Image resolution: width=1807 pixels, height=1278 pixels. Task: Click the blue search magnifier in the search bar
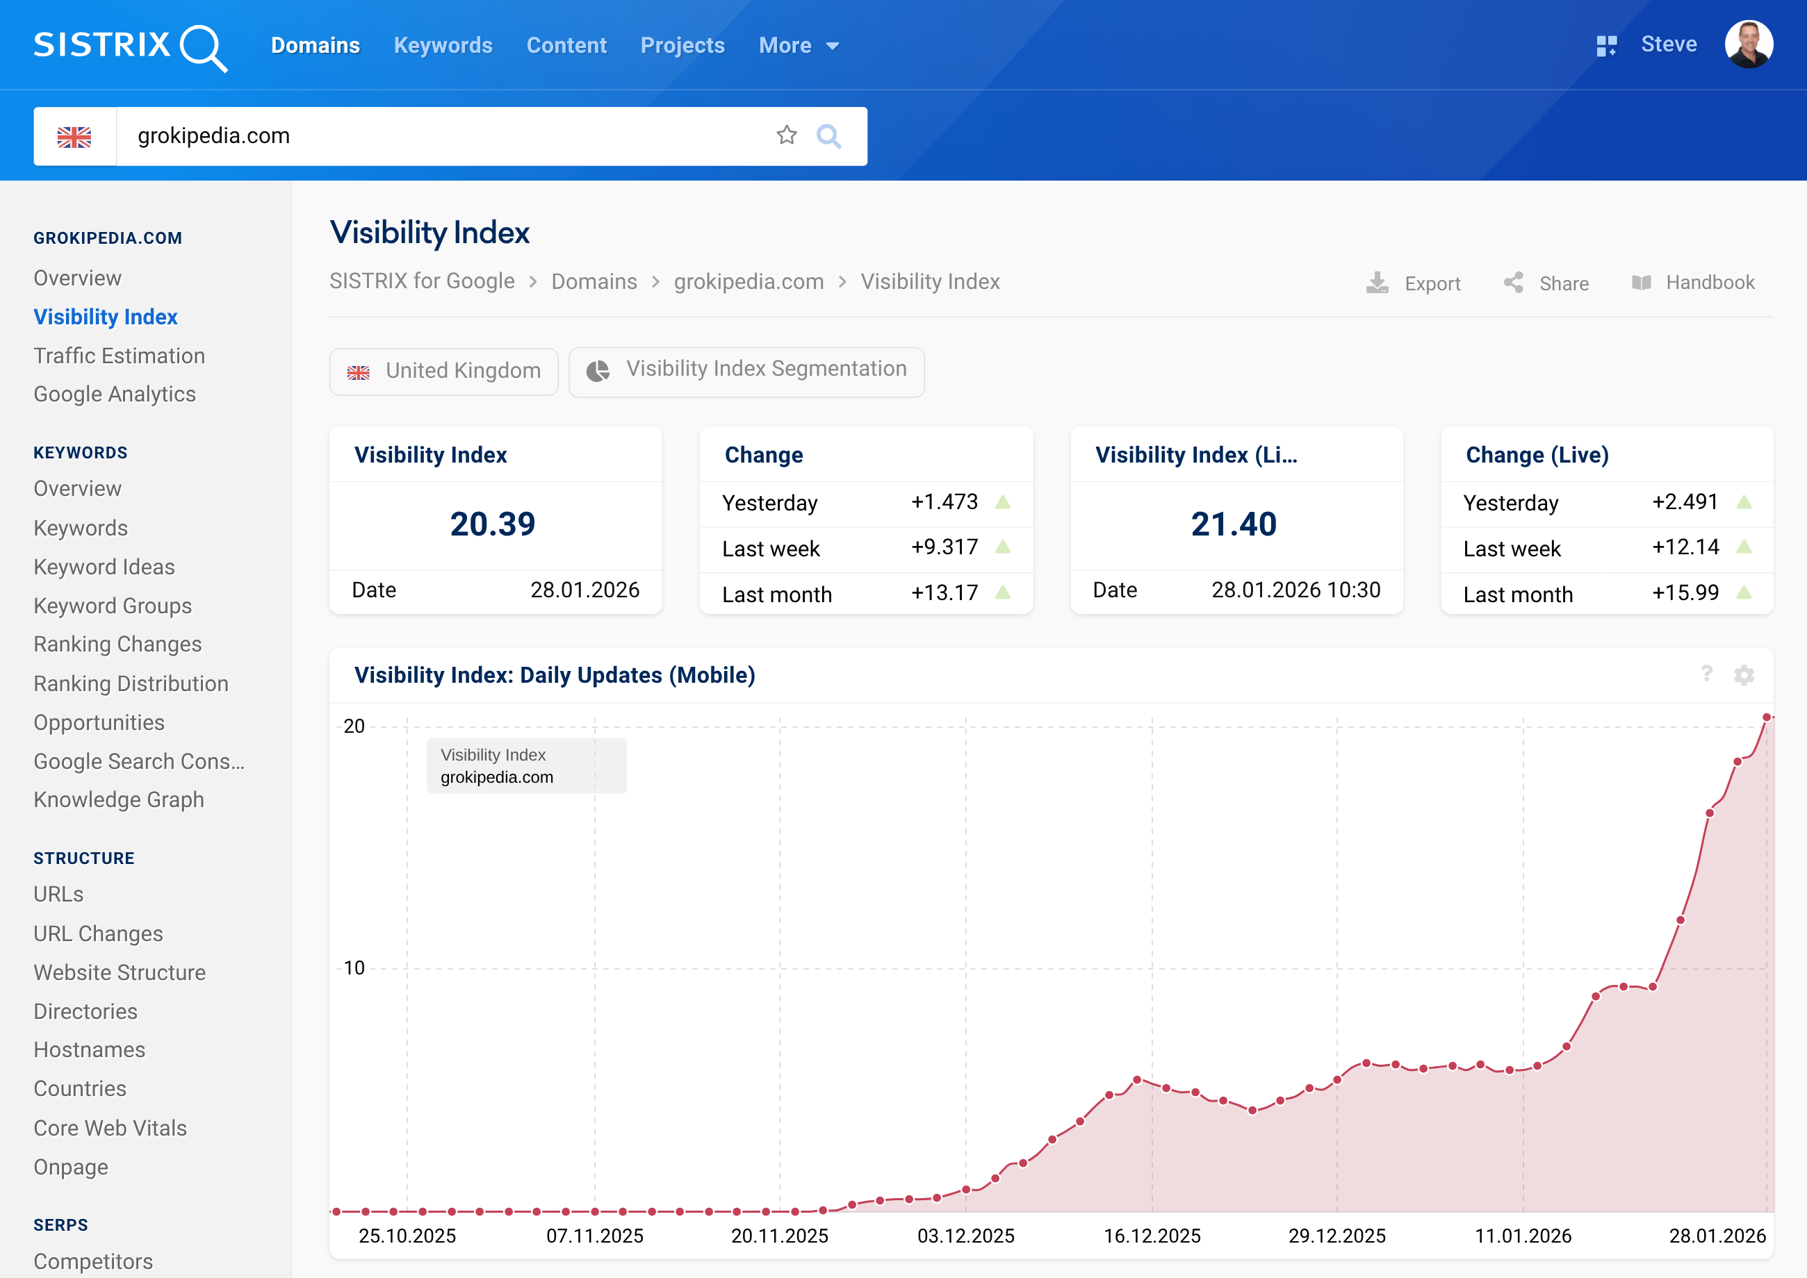click(x=829, y=135)
